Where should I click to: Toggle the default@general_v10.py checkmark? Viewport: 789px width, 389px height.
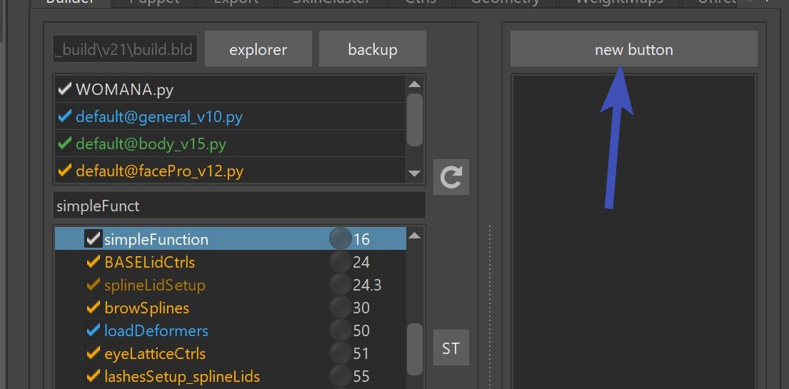click(x=64, y=117)
